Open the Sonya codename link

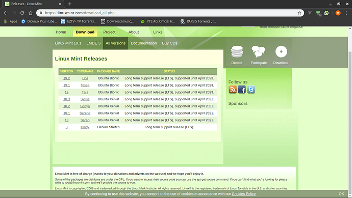point(85,106)
